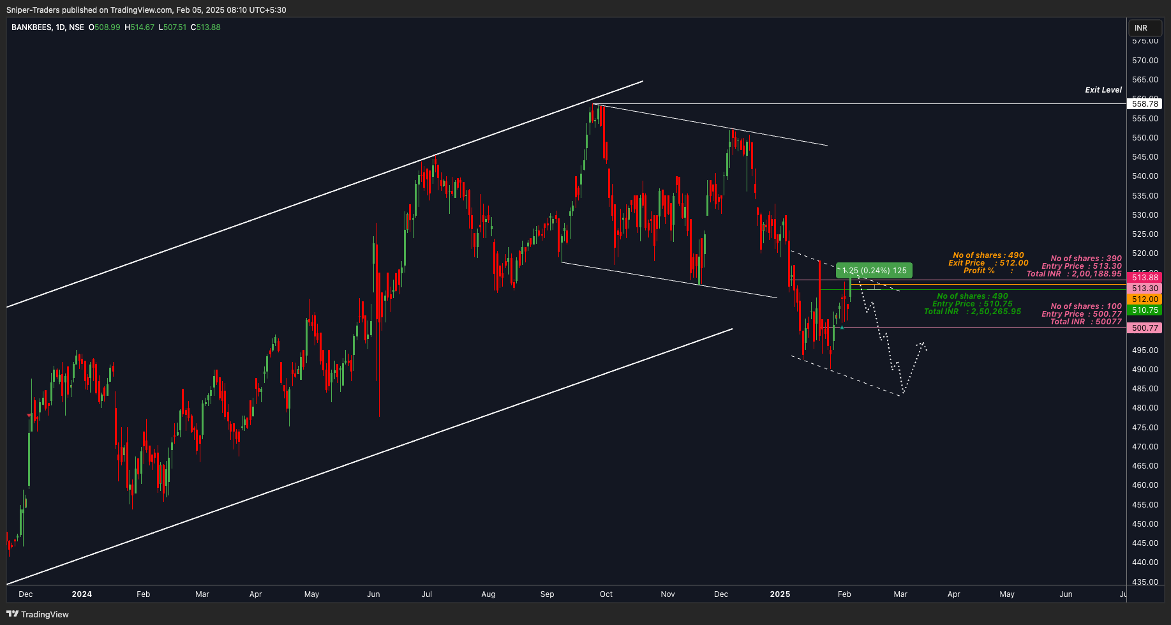Select 'No of shares : 390' annotation

1086,259
